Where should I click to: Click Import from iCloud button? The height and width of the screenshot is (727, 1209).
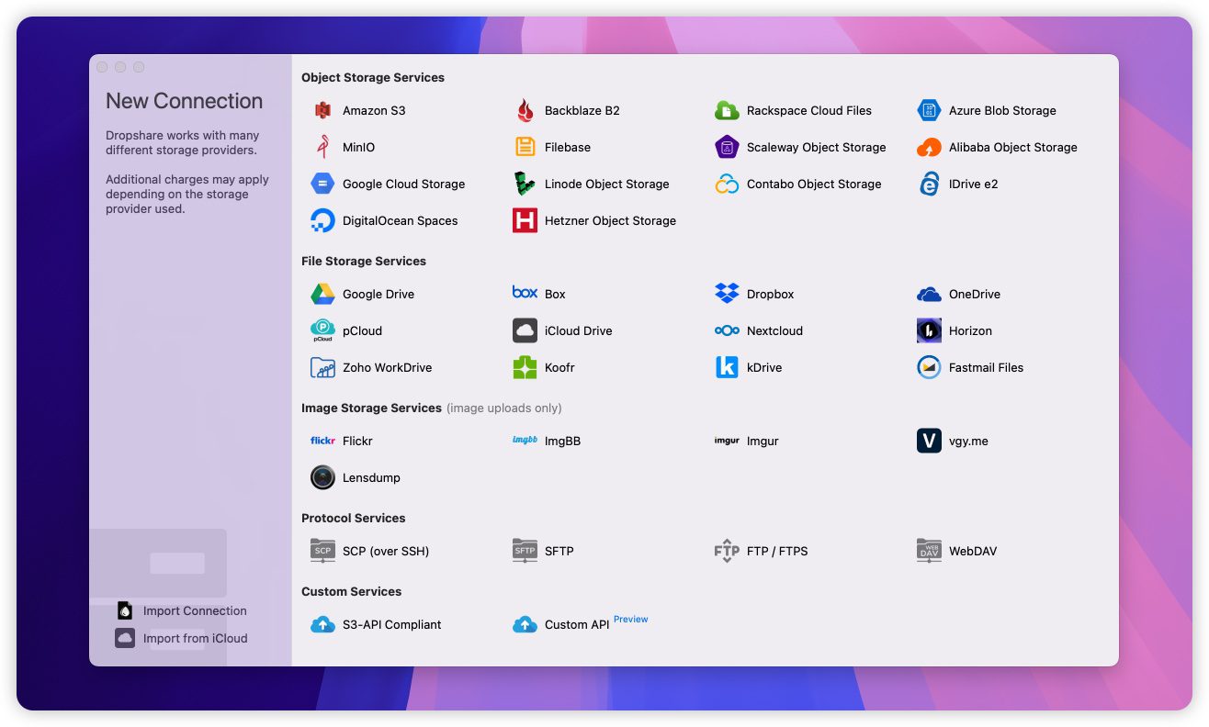click(x=181, y=638)
